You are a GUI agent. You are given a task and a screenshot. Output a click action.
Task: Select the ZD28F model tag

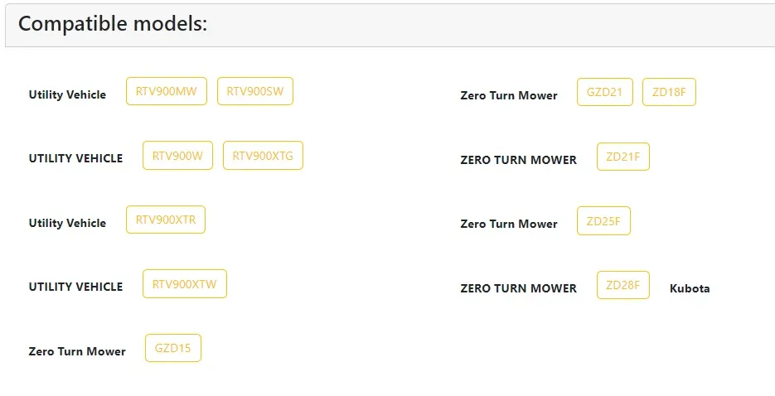622,285
